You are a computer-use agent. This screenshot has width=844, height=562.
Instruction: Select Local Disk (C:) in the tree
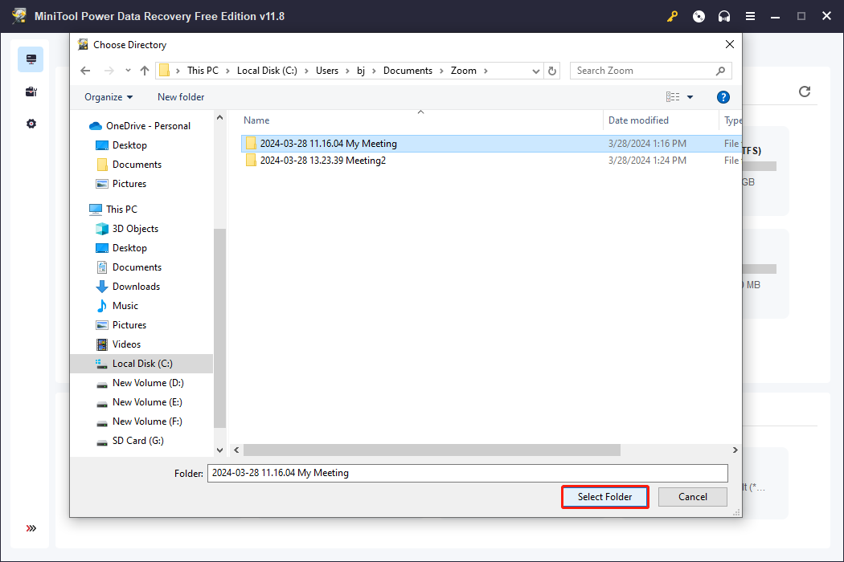[142, 364]
